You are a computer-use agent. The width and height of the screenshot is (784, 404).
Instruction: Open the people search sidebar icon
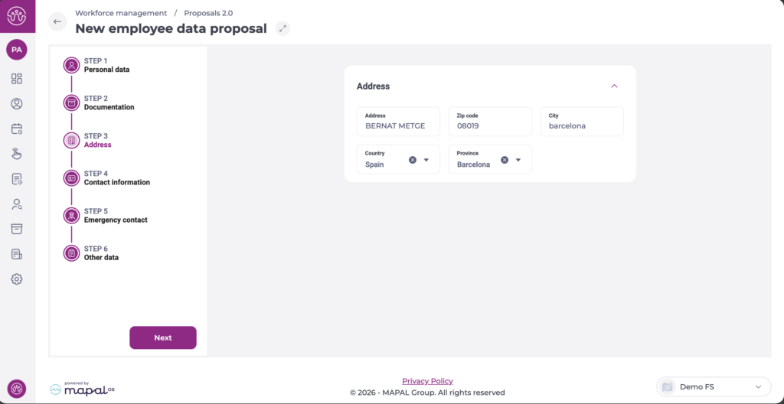17,204
